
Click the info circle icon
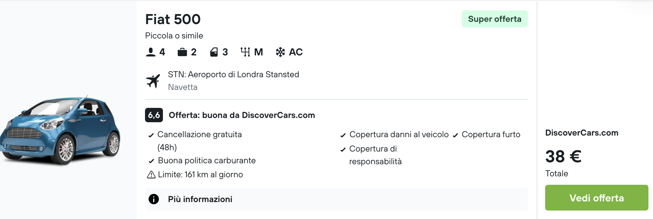[154, 199]
